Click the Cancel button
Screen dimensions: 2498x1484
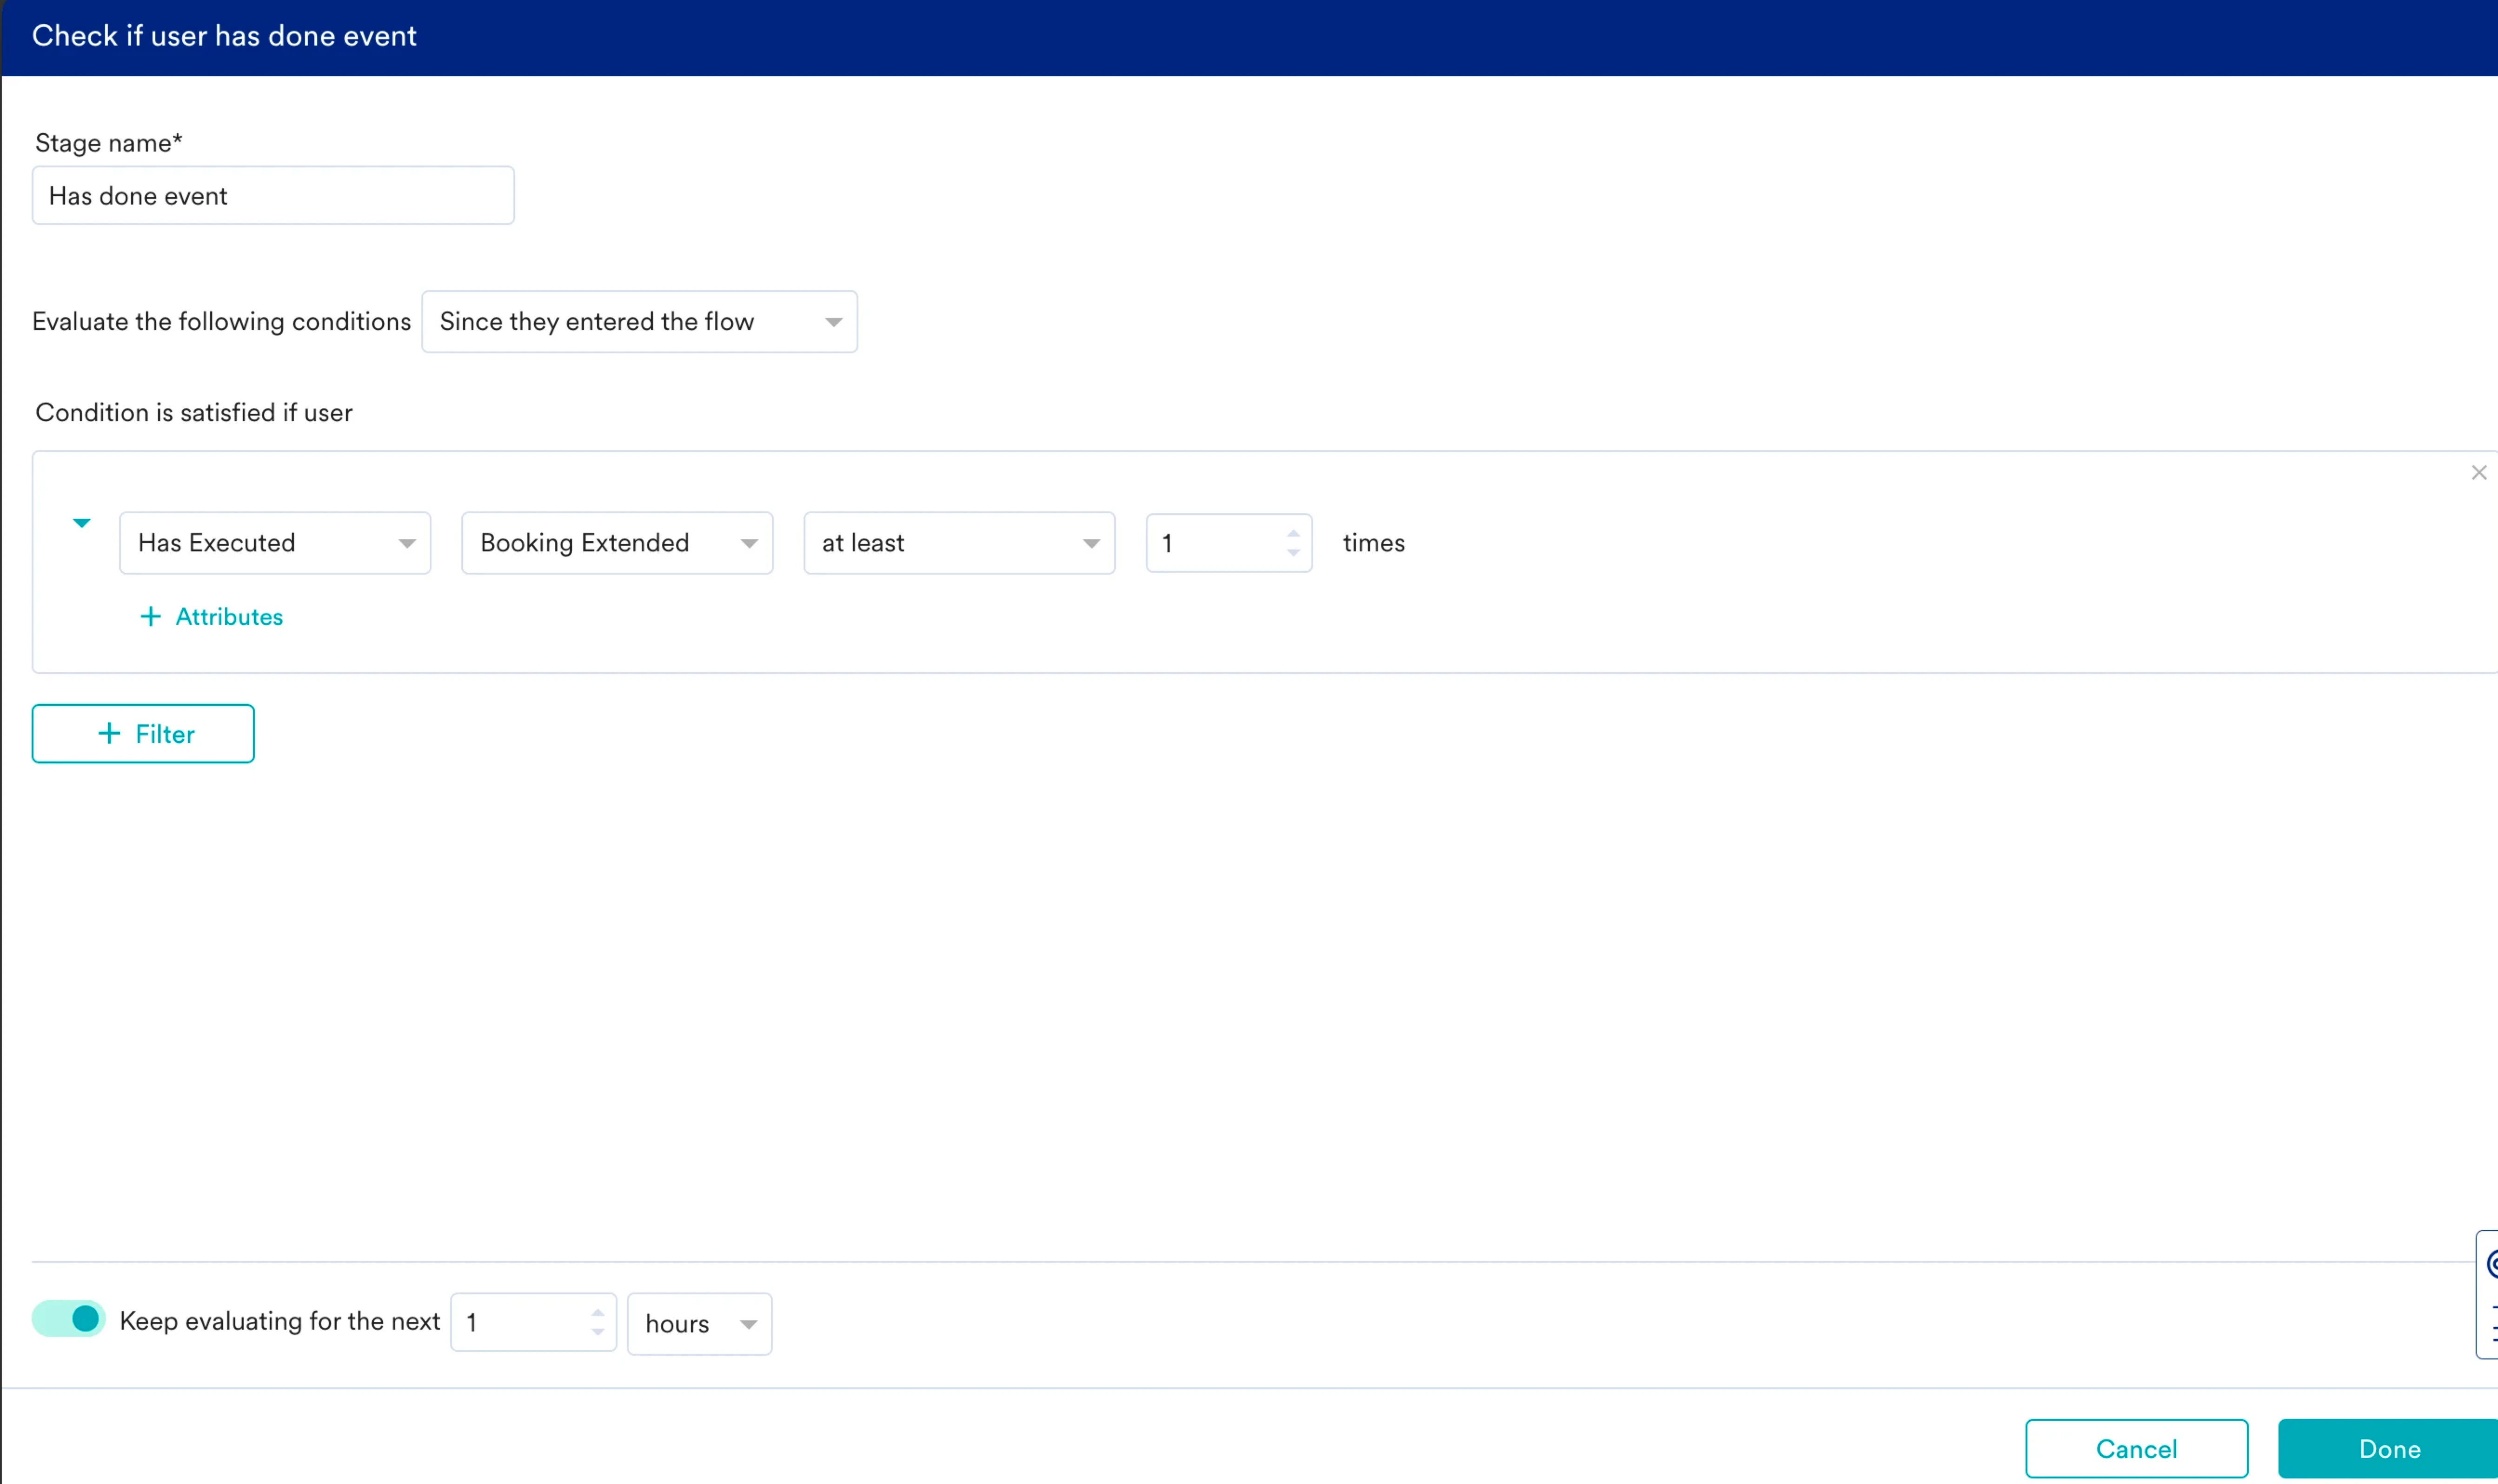(2136, 1448)
